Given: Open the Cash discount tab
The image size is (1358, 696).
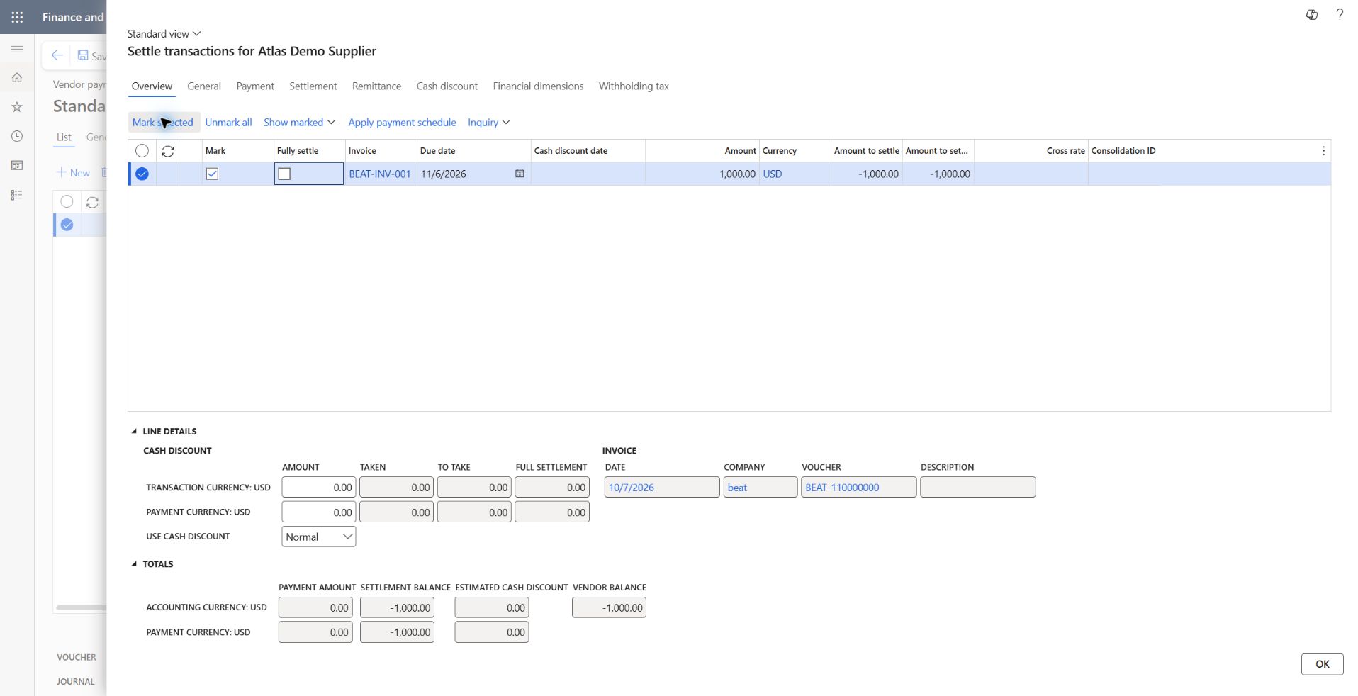Looking at the screenshot, I should 447,86.
